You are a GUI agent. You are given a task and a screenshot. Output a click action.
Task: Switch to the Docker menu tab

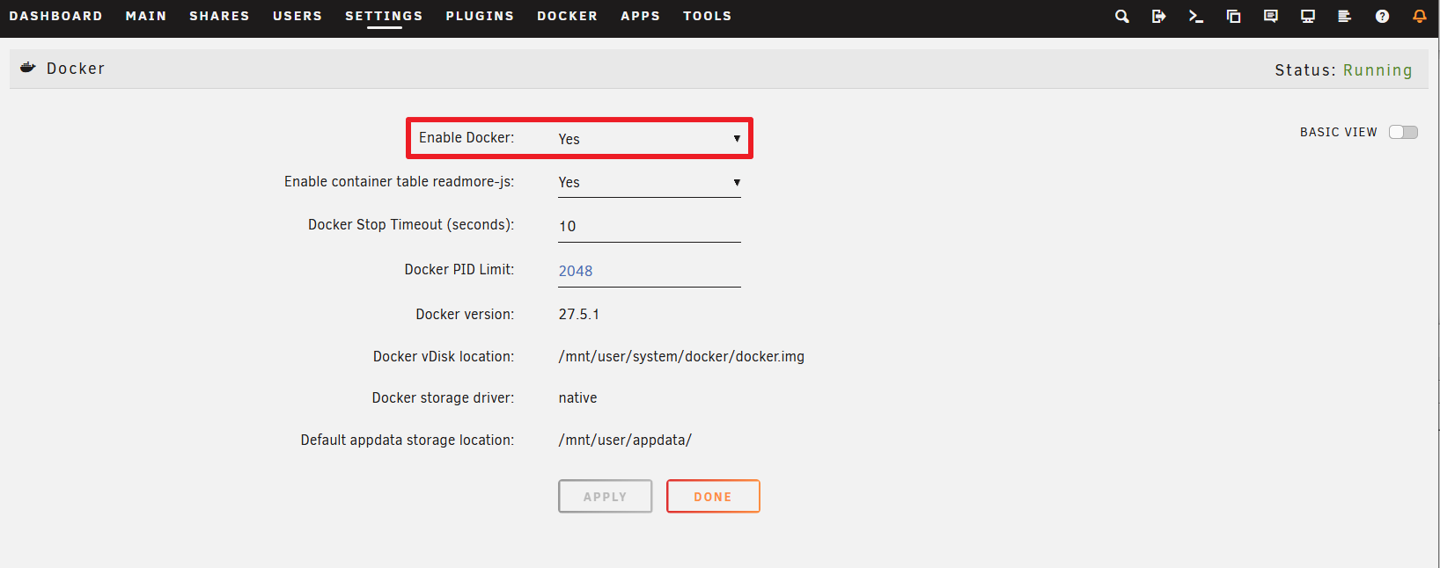coord(567,16)
